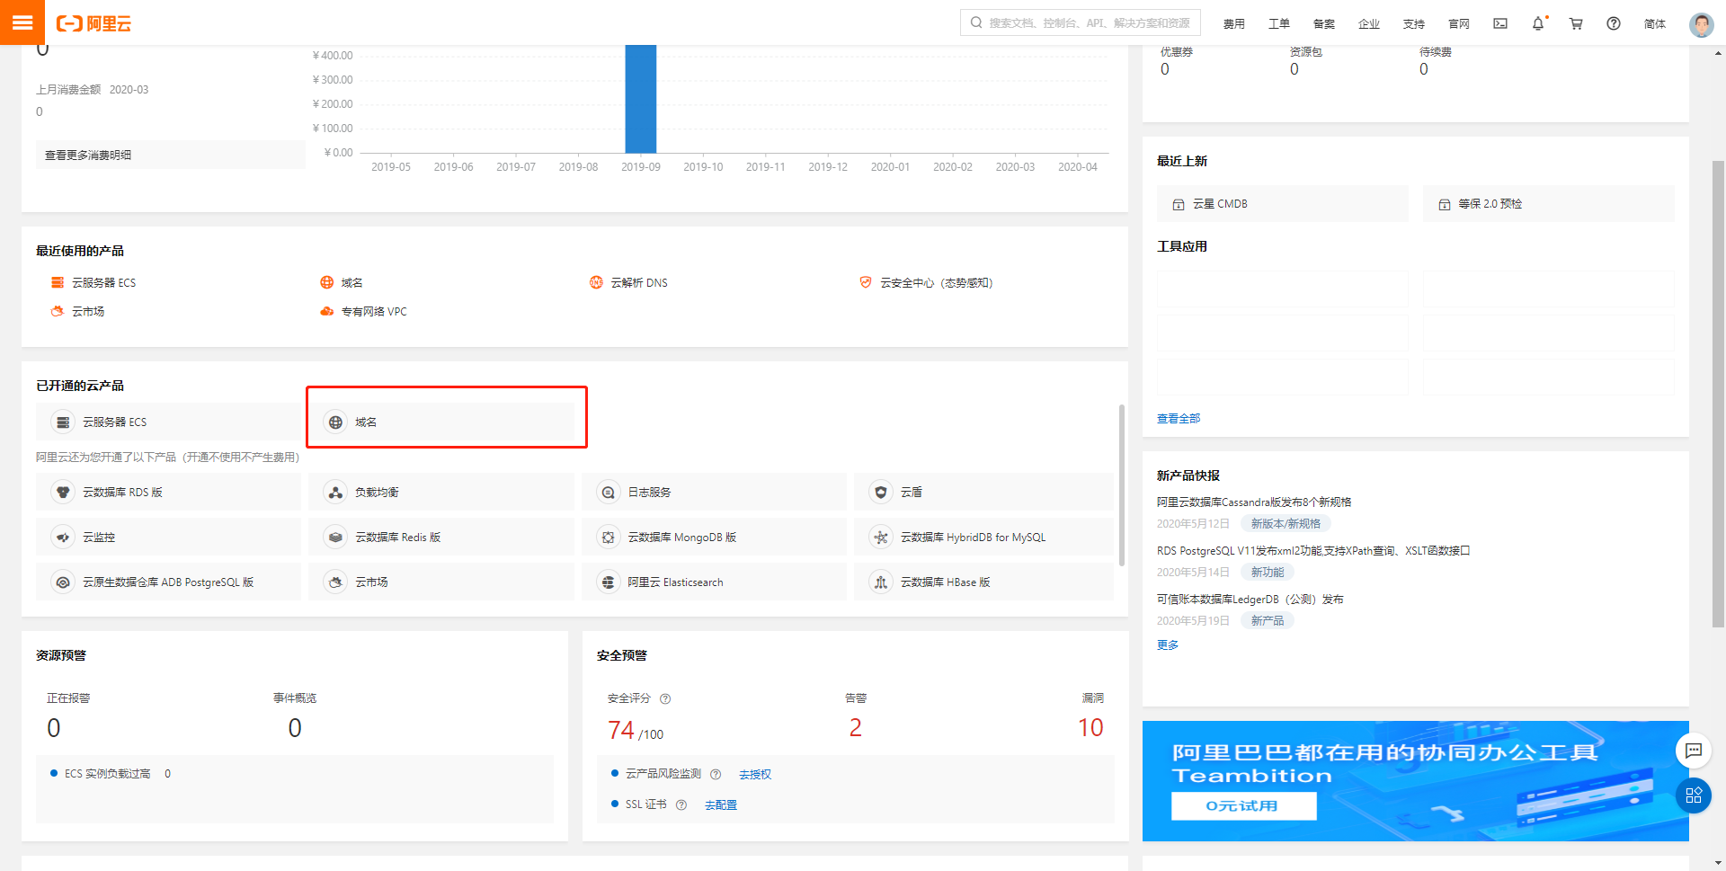
Task: Click the 云数据库 MongoDB 版 icon
Action: (x=608, y=537)
